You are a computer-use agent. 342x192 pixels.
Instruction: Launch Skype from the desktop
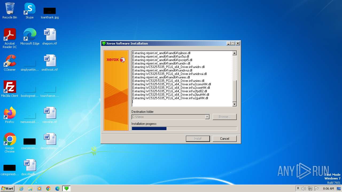tap(29, 11)
